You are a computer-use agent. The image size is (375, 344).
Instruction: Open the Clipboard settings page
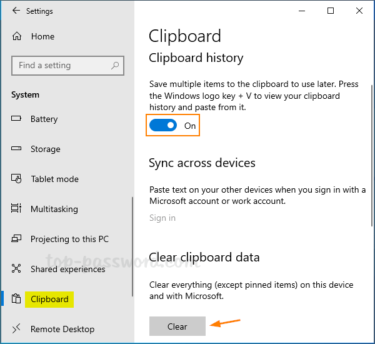[49, 299]
